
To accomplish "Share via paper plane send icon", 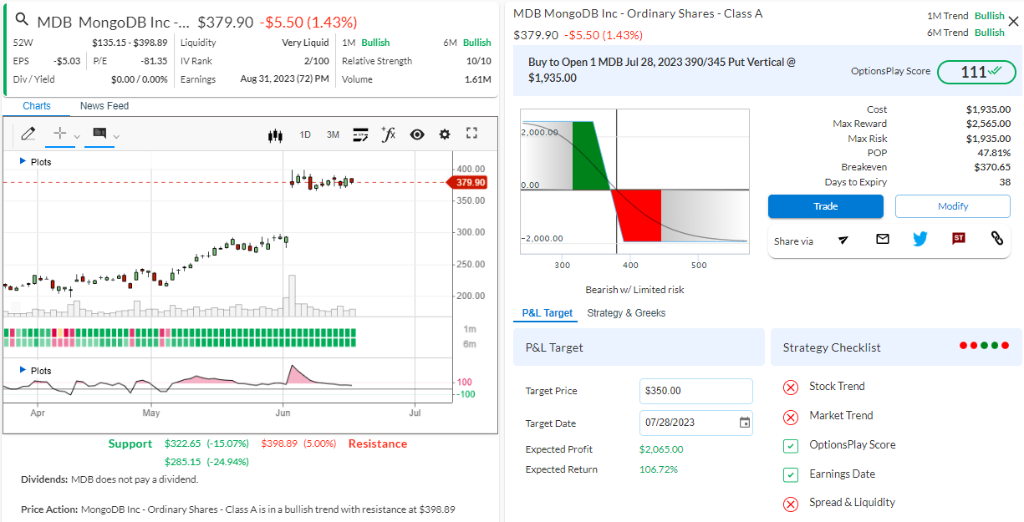I will 843,241.
